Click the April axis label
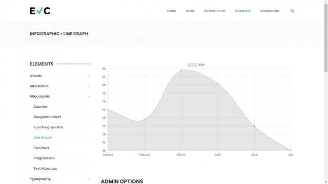Viewport: 328px width, 184px height. (217, 154)
